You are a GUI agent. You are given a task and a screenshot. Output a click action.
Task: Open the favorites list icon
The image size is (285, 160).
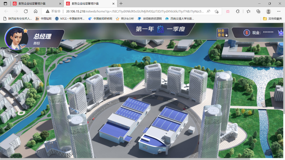[x=248, y=12]
